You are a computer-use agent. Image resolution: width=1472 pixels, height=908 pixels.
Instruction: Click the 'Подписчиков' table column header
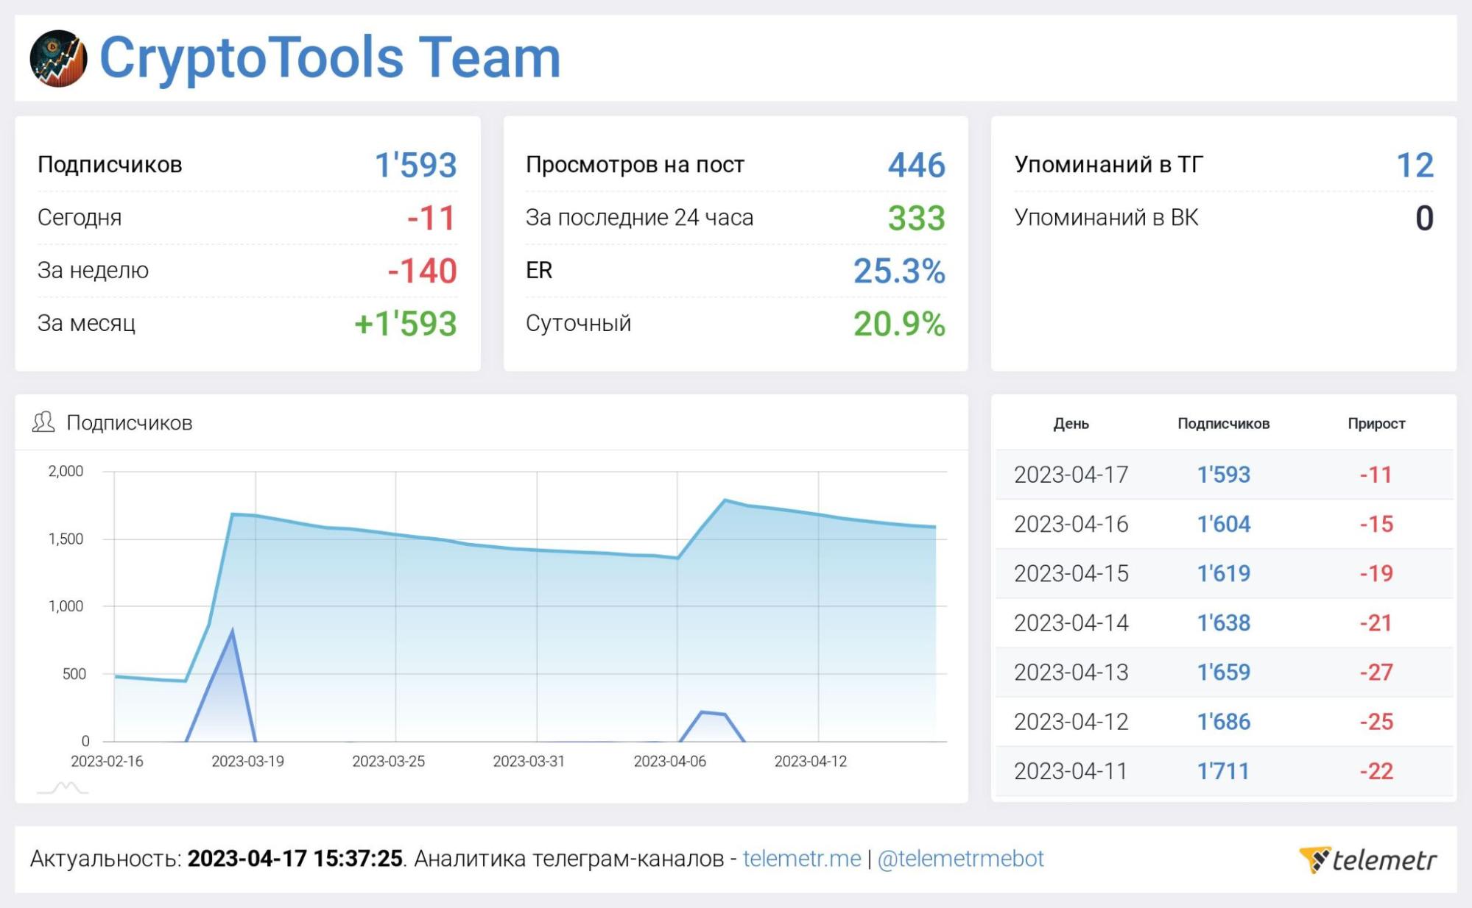click(1223, 424)
